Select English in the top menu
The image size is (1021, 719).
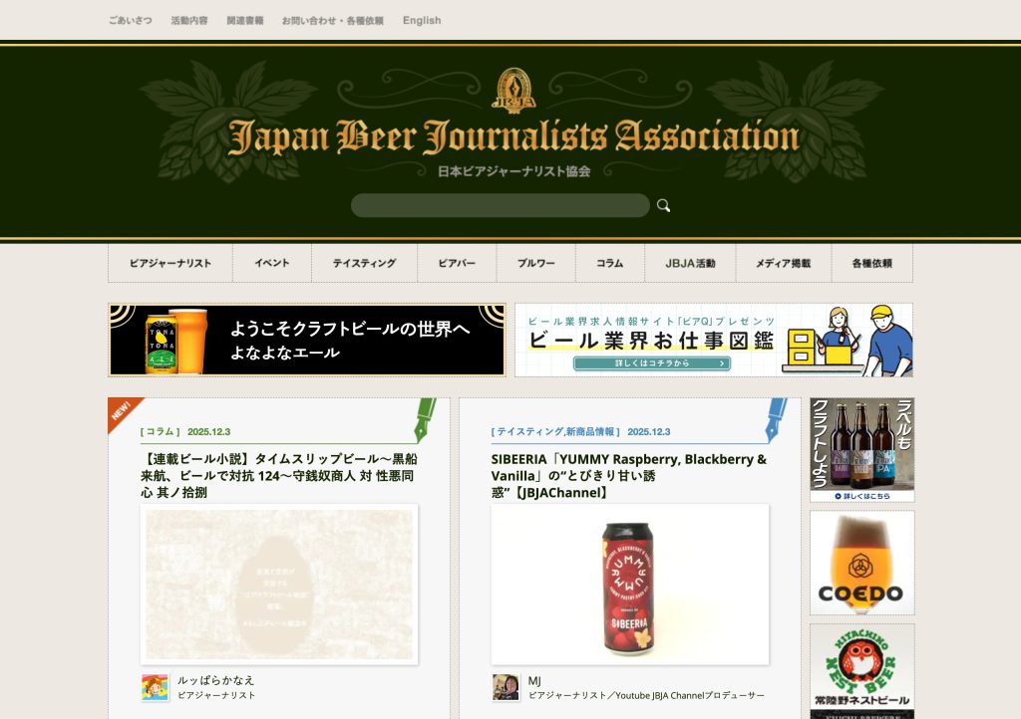pyautogui.click(x=421, y=20)
